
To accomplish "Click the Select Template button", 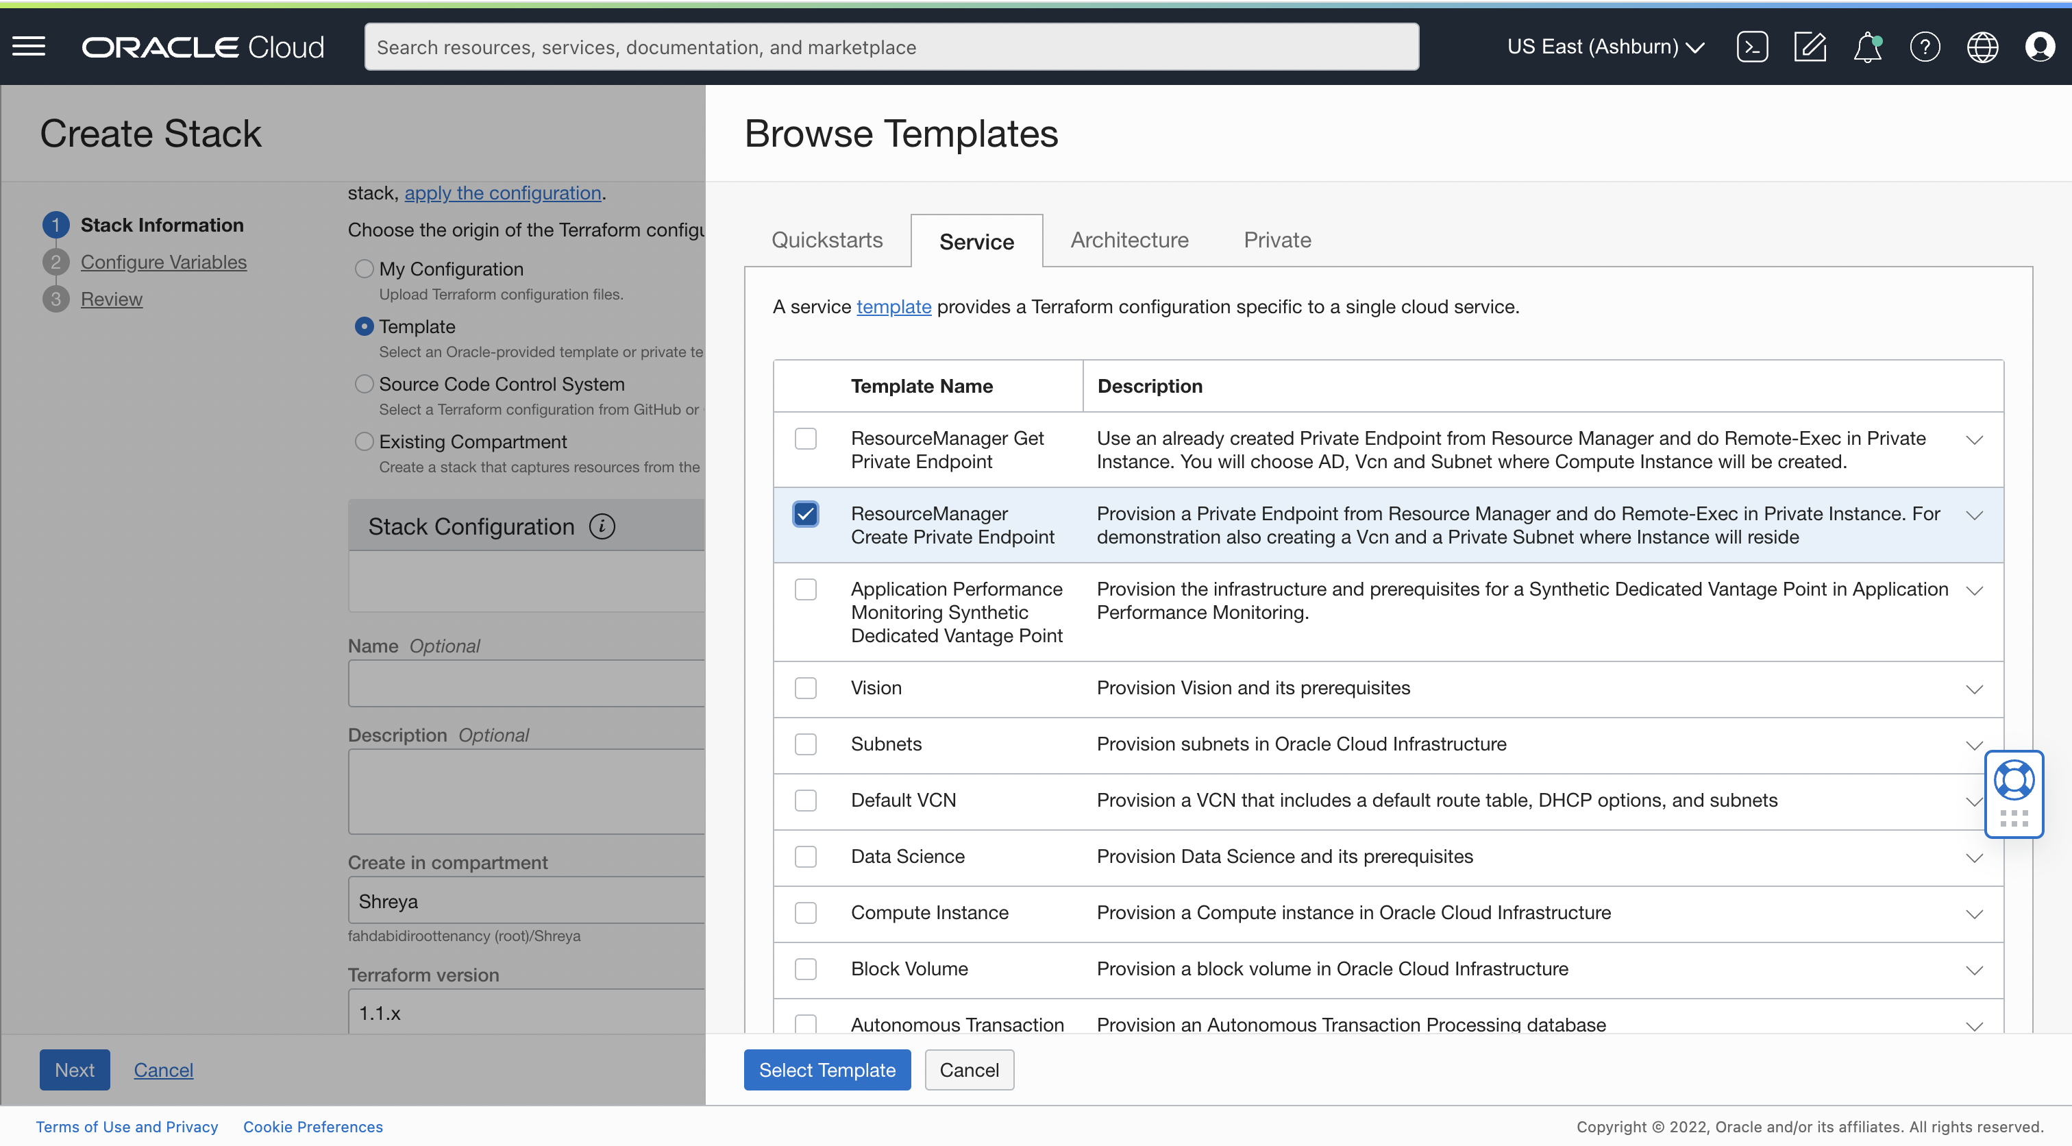I will [x=827, y=1069].
